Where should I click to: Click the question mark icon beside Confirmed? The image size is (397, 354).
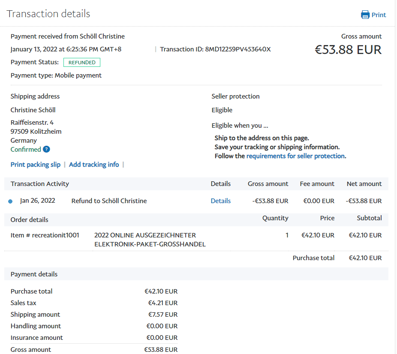click(x=46, y=150)
